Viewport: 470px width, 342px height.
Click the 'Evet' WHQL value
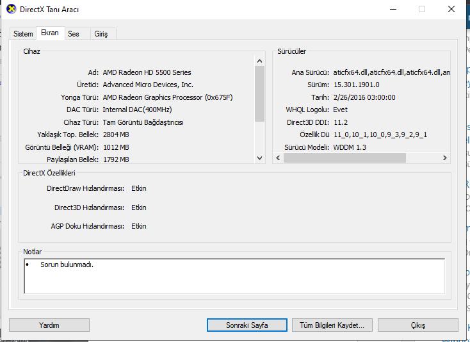pyautogui.click(x=340, y=110)
